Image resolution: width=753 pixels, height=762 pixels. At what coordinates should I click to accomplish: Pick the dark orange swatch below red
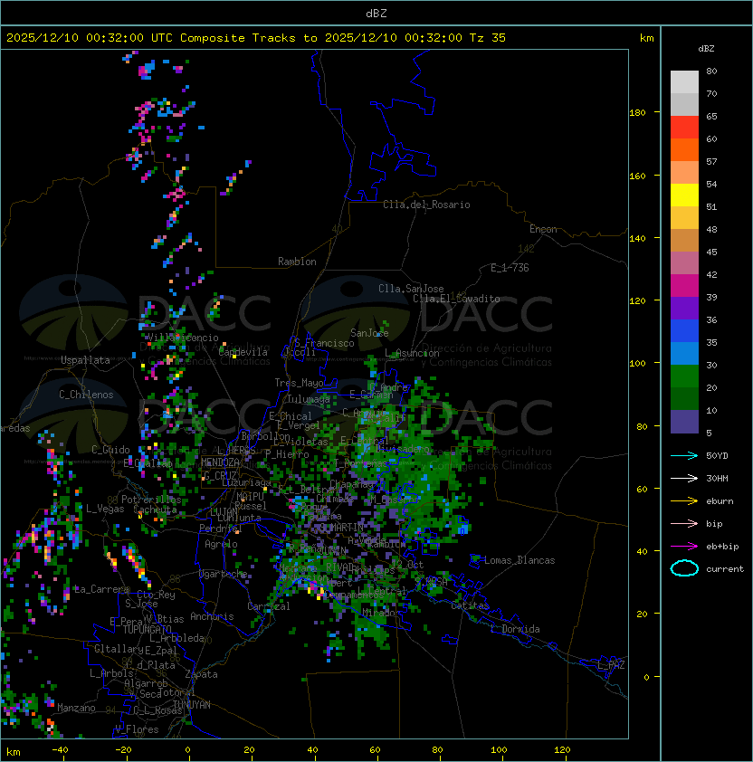(x=684, y=149)
